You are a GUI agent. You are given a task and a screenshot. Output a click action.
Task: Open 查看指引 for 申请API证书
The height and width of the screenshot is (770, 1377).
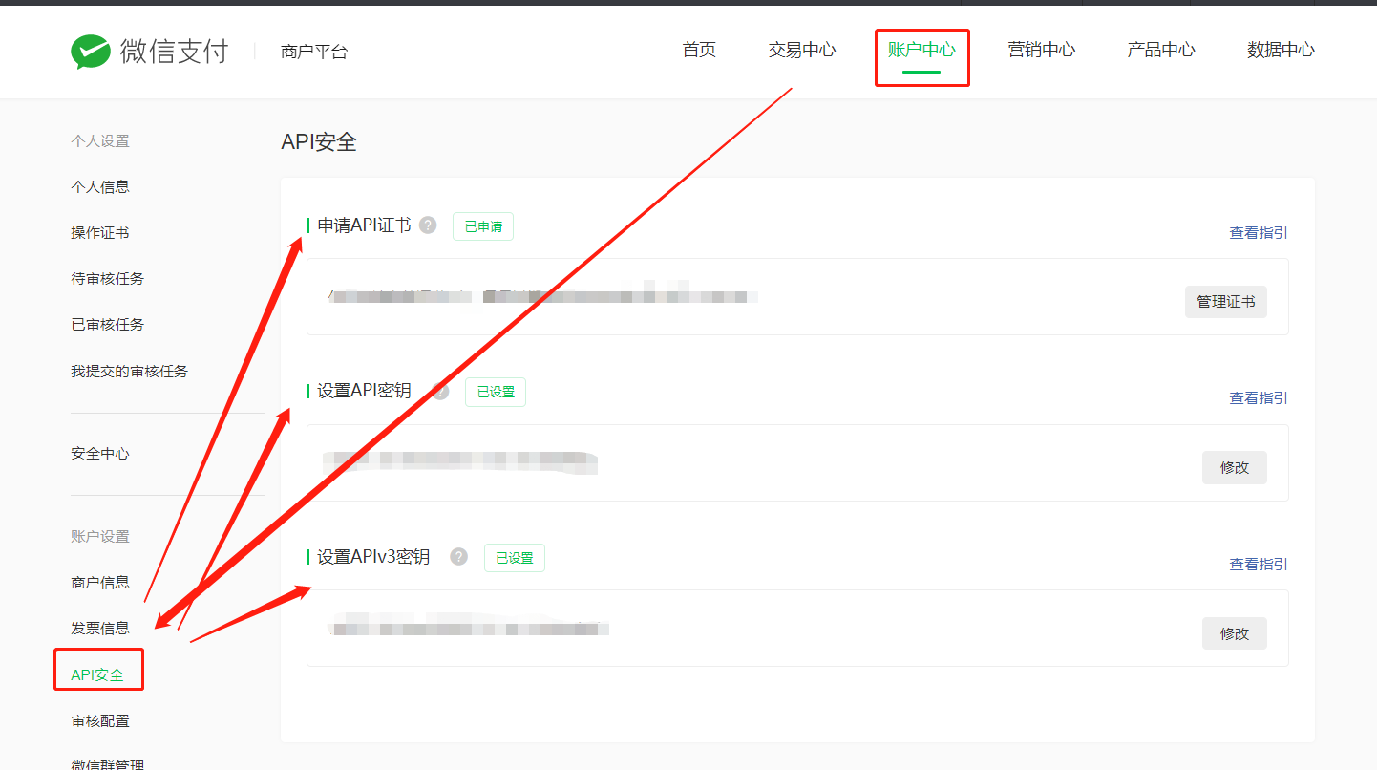(x=1258, y=232)
